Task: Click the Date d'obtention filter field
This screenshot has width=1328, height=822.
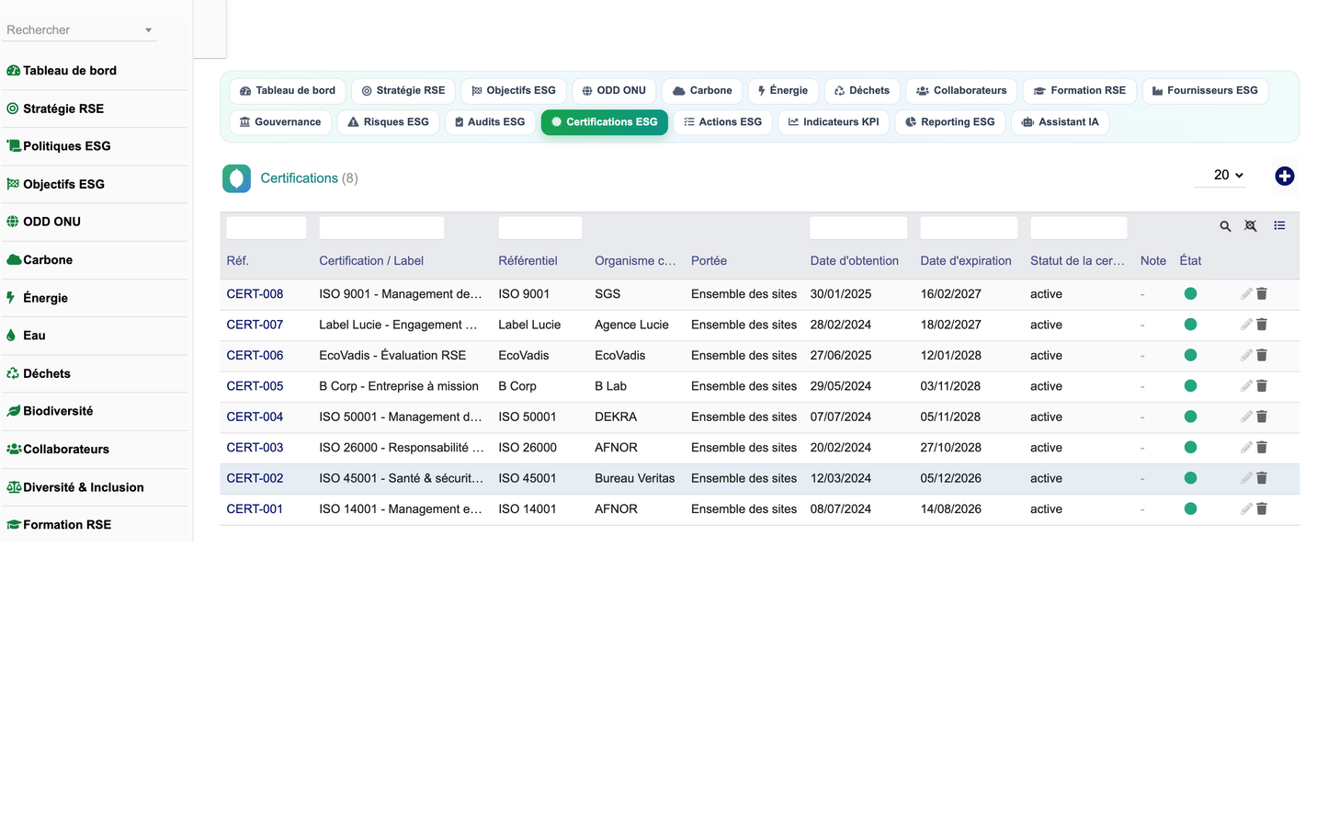Action: coord(858,228)
